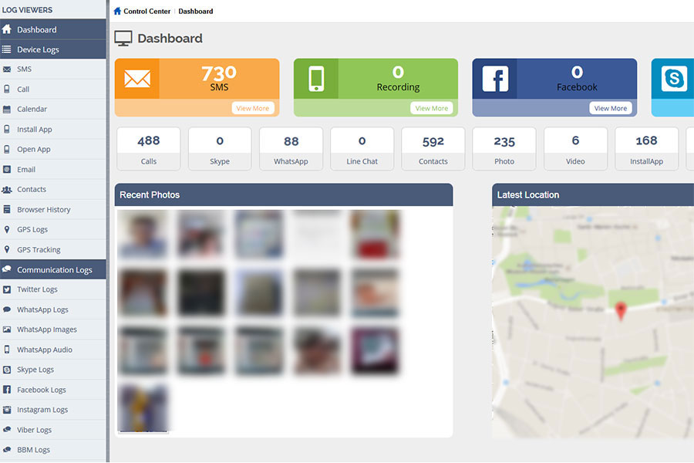Open the Calls count tile
Image resolution: width=694 pixels, height=463 pixels.
[149, 149]
